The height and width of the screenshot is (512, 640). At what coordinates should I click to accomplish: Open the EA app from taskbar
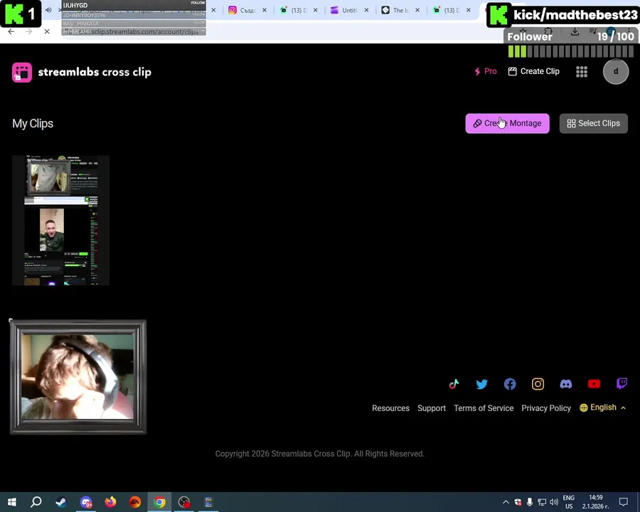pos(135,502)
